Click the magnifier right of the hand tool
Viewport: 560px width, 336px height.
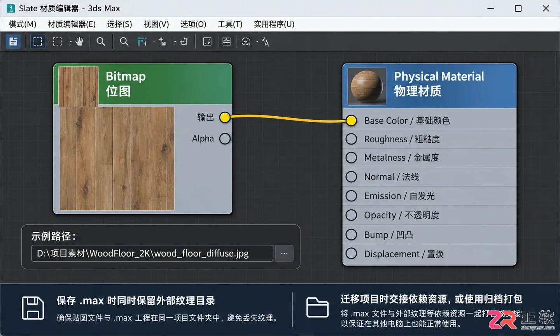point(101,42)
